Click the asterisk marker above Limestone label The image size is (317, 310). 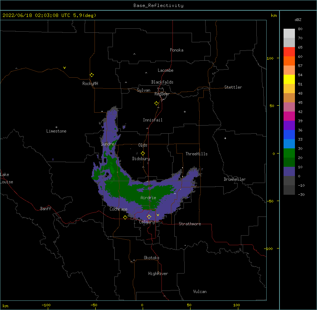tap(56, 127)
